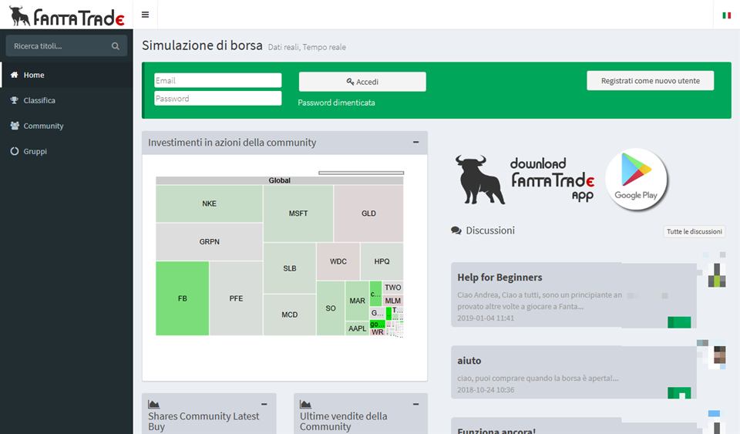Select the NKE treemap tile
The image size is (740, 434).
(209, 204)
